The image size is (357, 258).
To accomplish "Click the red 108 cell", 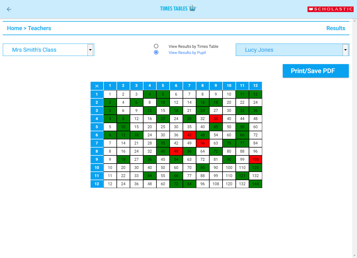I will click(255, 160).
